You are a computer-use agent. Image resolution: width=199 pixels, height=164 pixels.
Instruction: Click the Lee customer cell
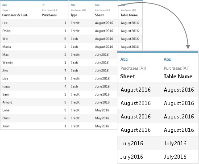click(x=5, y=23)
